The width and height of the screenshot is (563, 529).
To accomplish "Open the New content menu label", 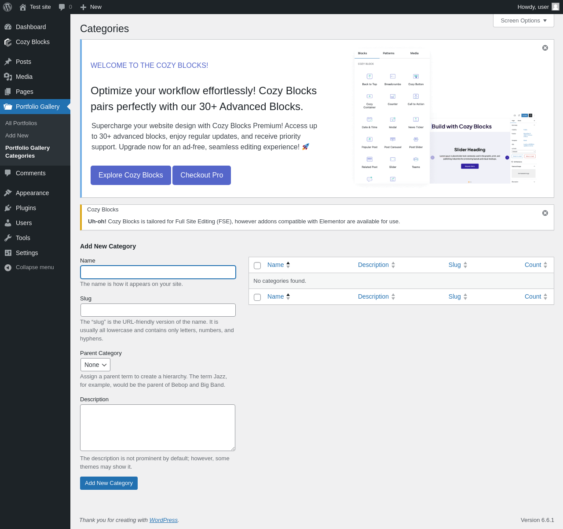I will pos(96,7).
